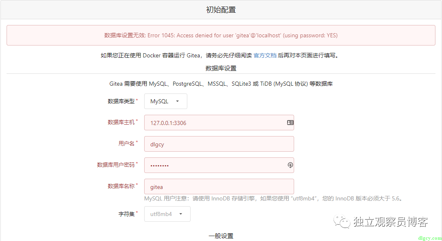
Task: Click the password manager icon in password field
Action: [x=290, y=165]
